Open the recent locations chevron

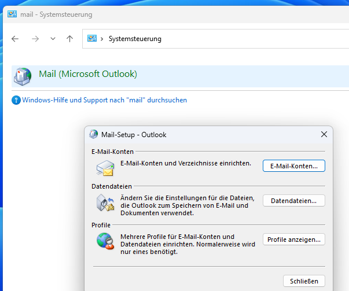53,39
